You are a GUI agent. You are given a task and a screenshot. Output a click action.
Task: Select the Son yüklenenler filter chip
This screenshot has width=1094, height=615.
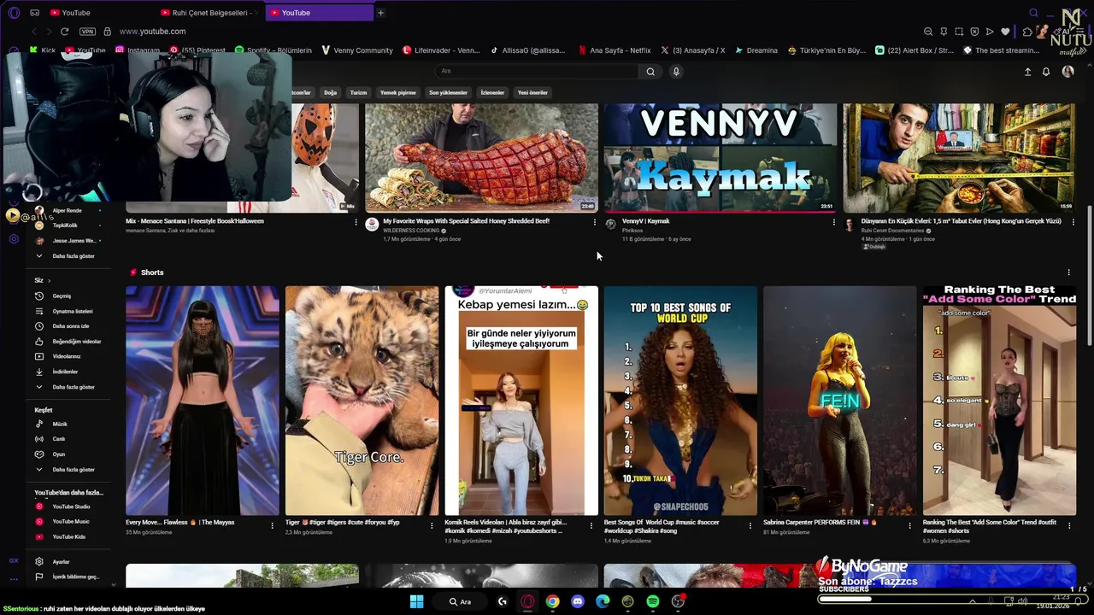(448, 92)
